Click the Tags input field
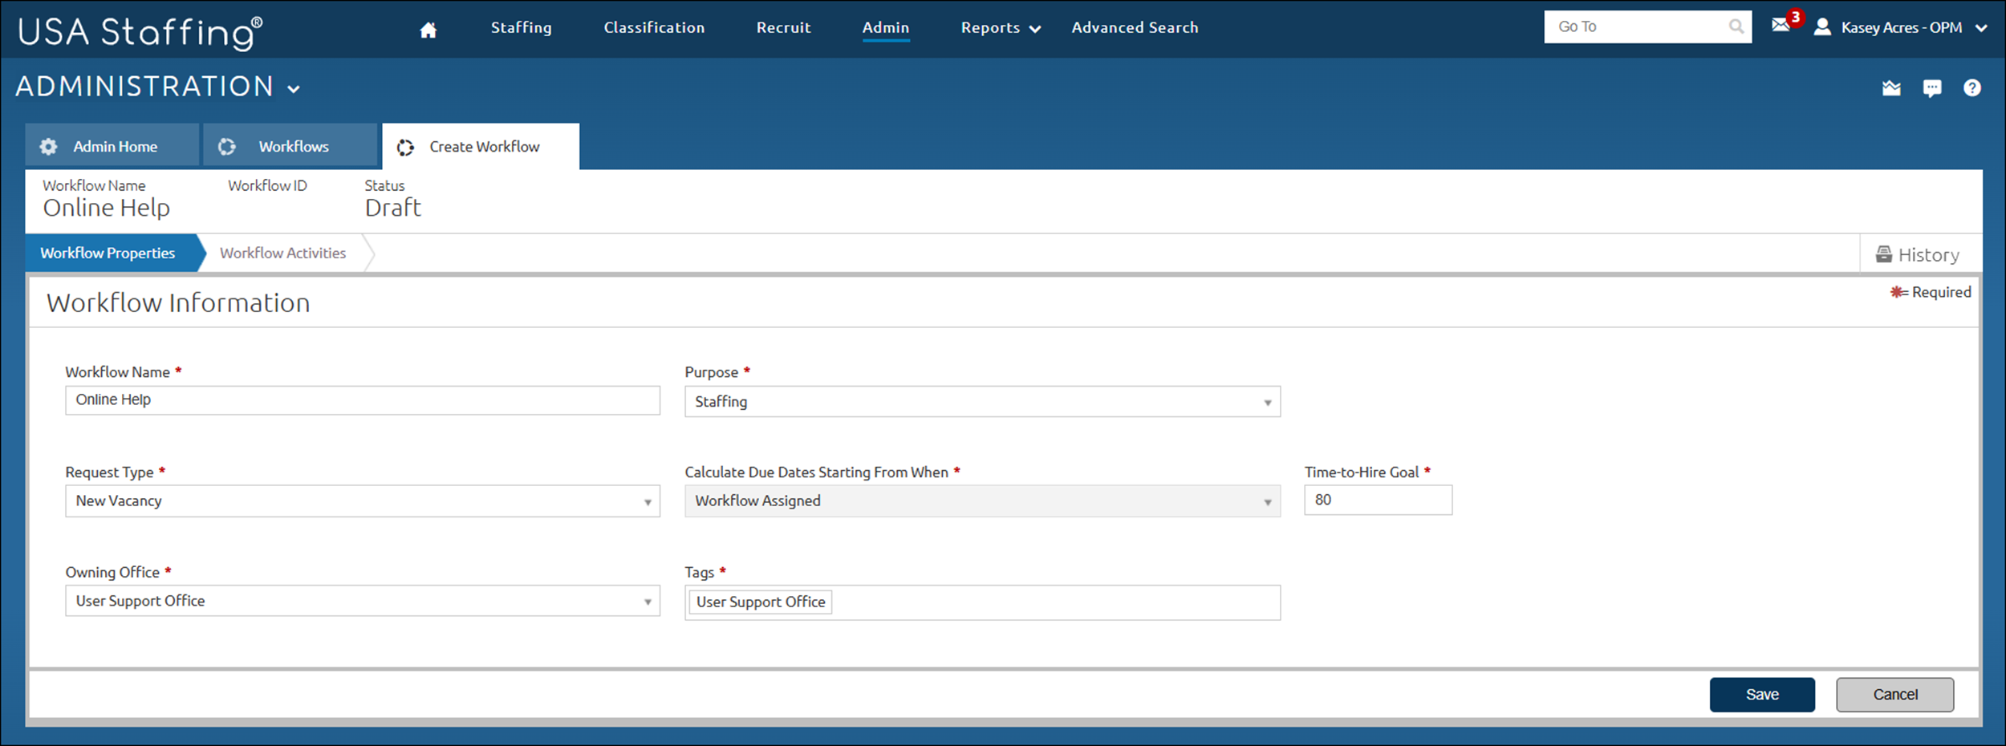The image size is (2006, 746). [982, 602]
